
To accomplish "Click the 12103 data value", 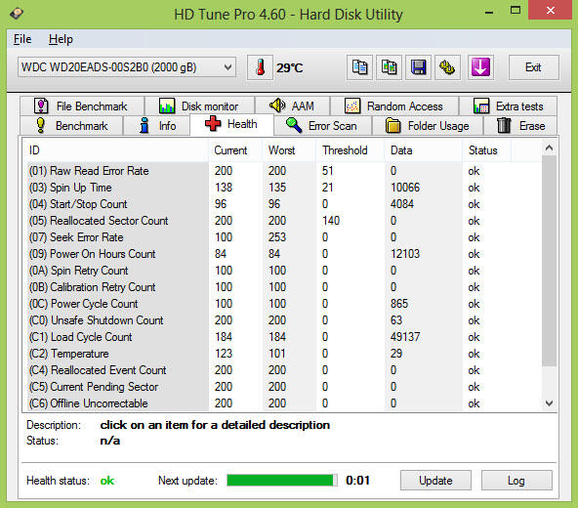I will pyautogui.click(x=405, y=254).
